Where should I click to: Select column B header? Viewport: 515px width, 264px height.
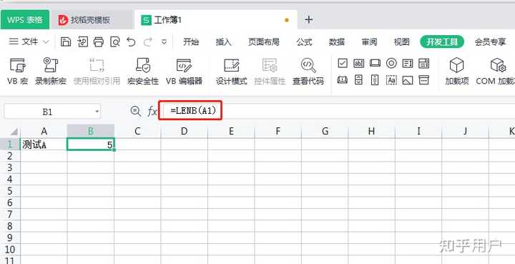(x=91, y=132)
